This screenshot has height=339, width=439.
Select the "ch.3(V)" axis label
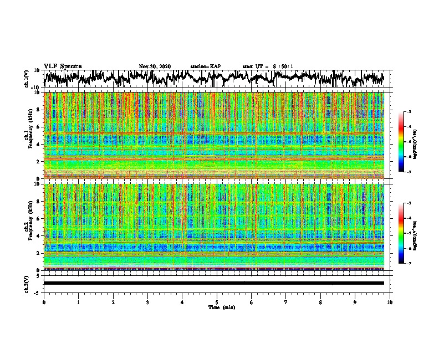[x=27, y=284]
